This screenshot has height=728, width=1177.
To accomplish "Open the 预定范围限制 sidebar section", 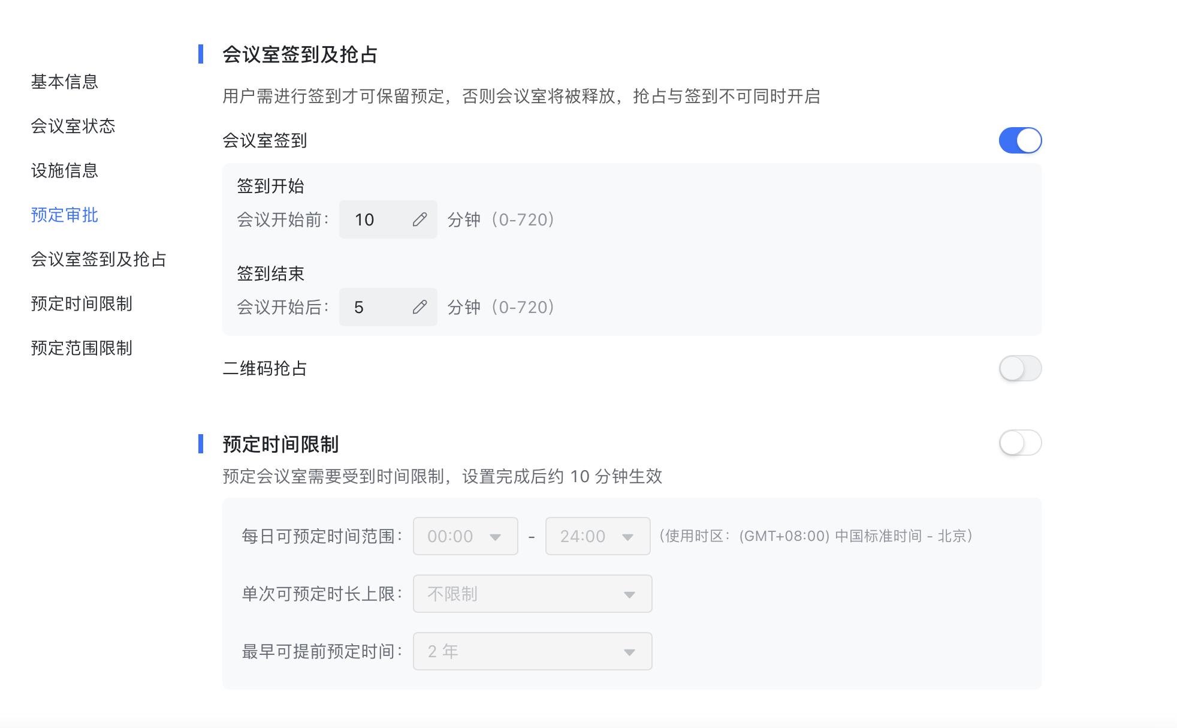I will tap(82, 348).
